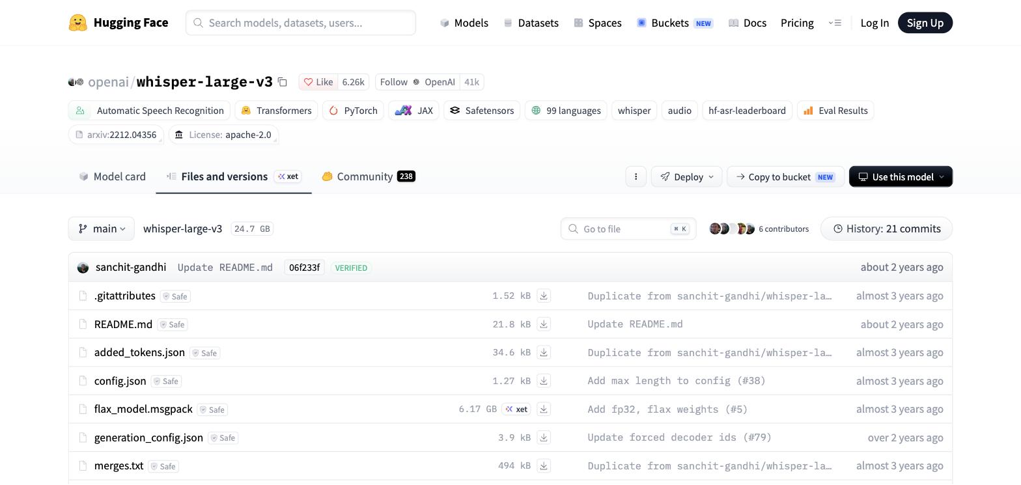Click the Hugging Face logo
The image size is (1021, 485).
click(119, 23)
